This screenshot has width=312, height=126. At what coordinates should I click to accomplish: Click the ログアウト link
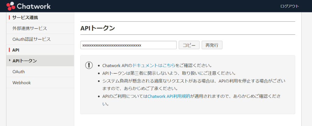(x=289, y=6)
